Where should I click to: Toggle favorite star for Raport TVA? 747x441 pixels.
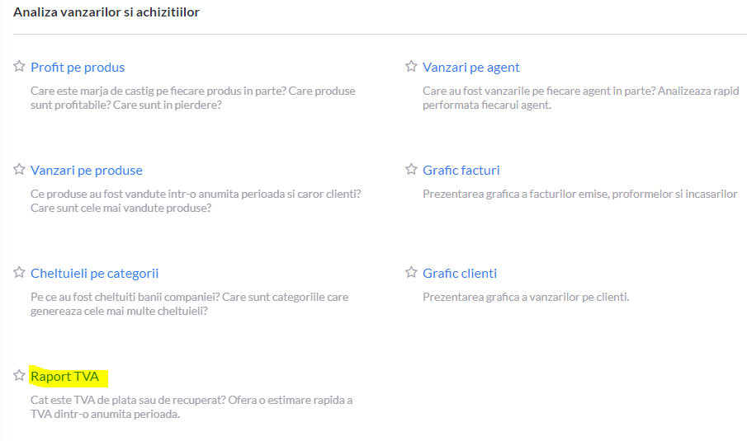click(19, 375)
